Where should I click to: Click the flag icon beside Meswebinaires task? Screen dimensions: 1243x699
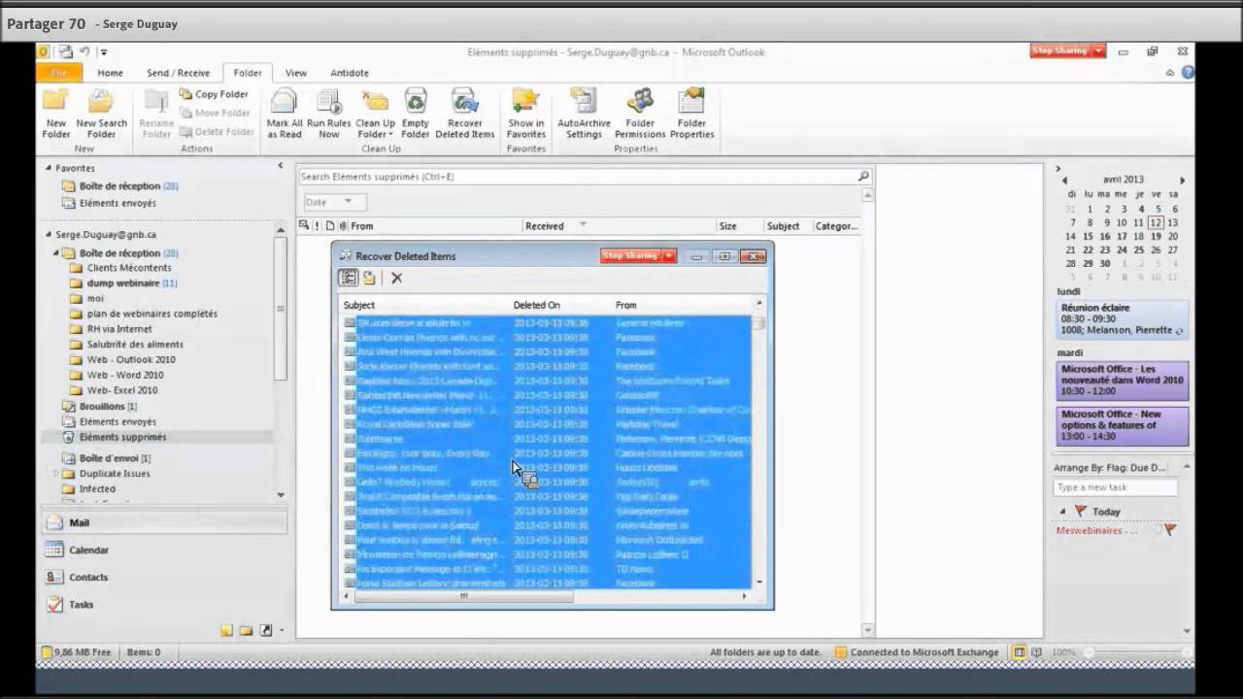click(x=1169, y=530)
